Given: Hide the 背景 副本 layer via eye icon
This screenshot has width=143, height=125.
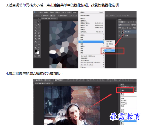Looking at the screenshot, I should [119, 32].
